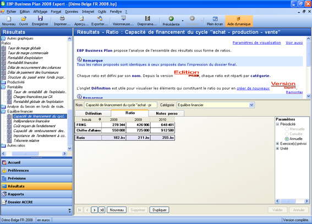Select the Résultats navigation section

click(x=37, y=187)
